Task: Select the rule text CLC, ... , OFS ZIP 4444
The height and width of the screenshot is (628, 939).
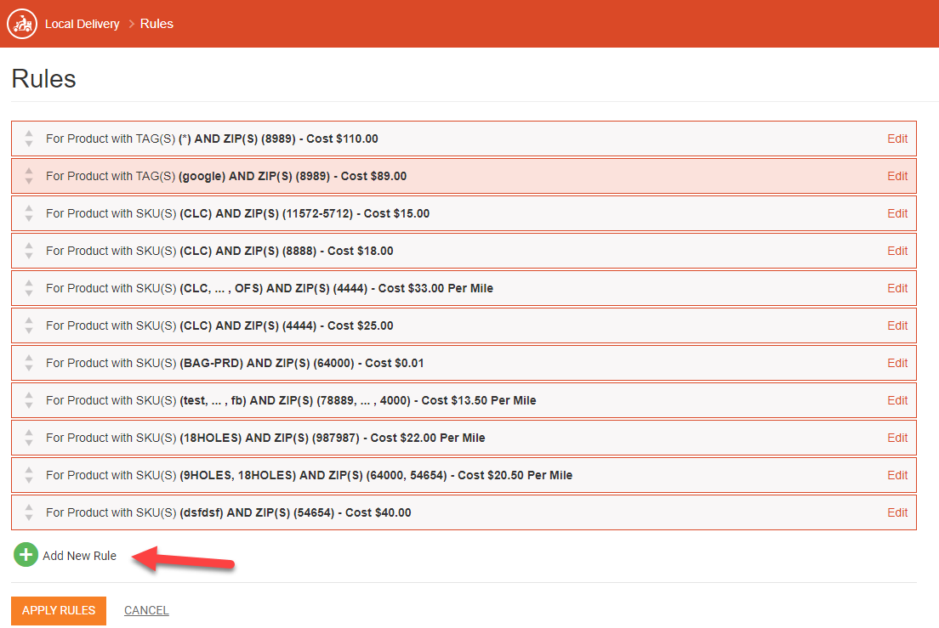Action: click(270, 288)
